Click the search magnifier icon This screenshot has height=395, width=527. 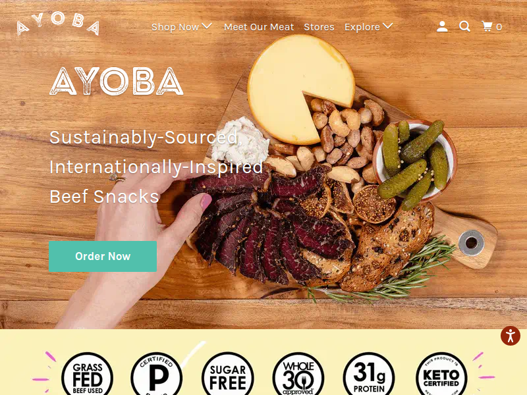464,26
